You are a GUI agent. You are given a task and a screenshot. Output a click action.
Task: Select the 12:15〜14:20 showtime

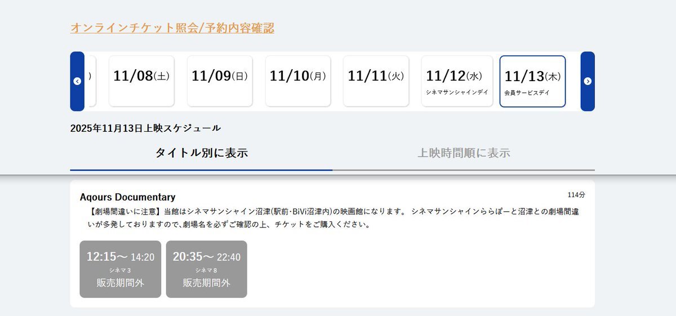point(120,269)
